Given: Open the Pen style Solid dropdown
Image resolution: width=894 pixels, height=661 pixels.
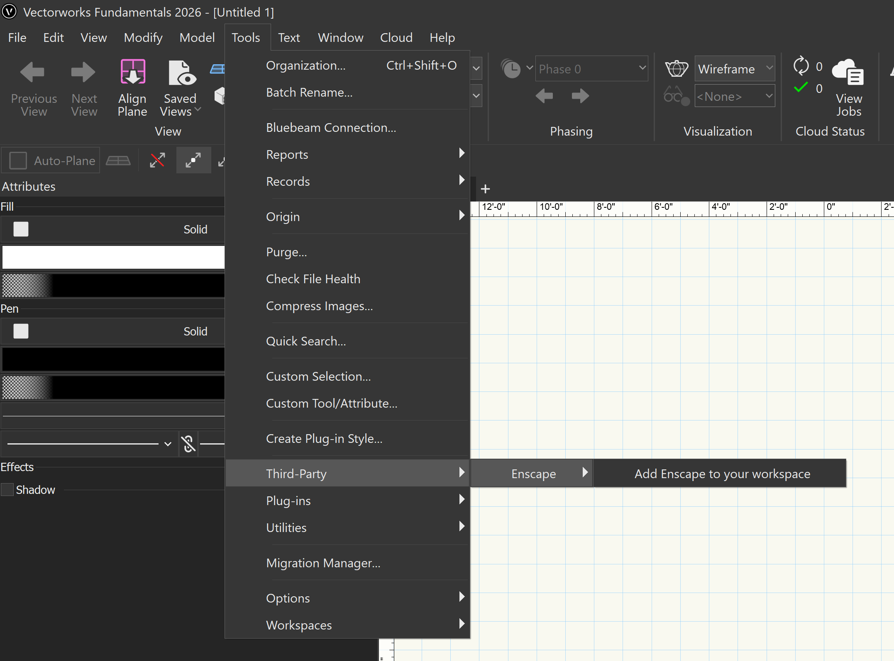Looking at the screenshot, I should (112, 331).
